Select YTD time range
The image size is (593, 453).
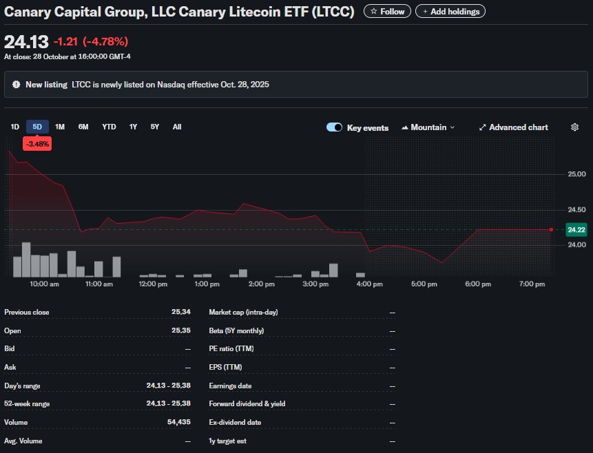(109, 127)
